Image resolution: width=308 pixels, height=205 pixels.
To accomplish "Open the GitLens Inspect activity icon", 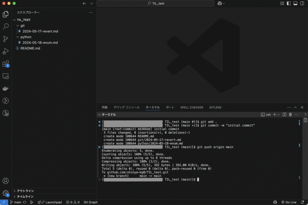I will click(6, 113).
